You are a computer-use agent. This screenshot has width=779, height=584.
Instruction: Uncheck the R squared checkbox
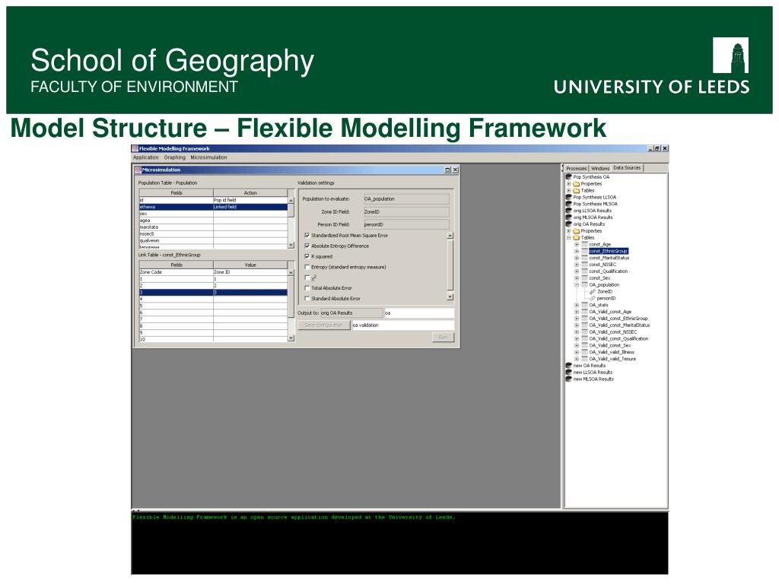307,256
